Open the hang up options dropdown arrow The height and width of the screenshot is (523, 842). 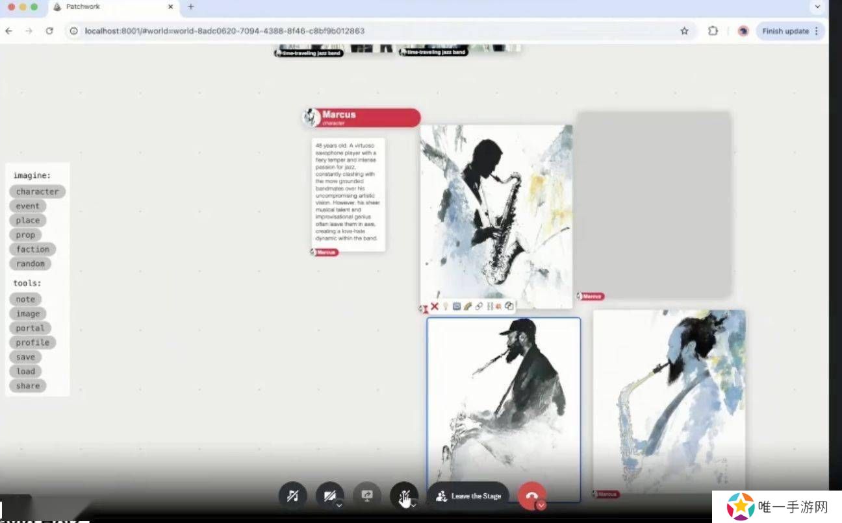click(x=541, y=505)
